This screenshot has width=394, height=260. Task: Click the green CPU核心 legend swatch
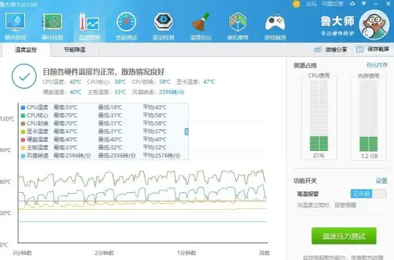tap(23, 115)
